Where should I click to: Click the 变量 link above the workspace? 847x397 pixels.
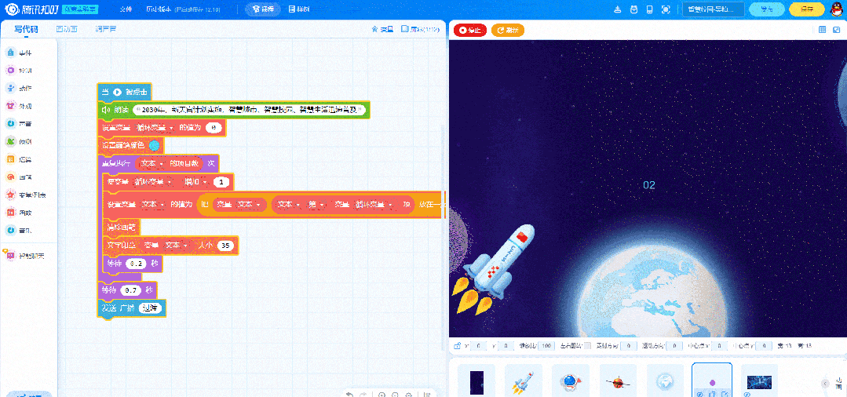pyautogui.click(x=382, y=30)
